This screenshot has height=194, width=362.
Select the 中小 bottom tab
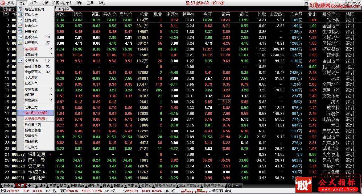[31, 185]
